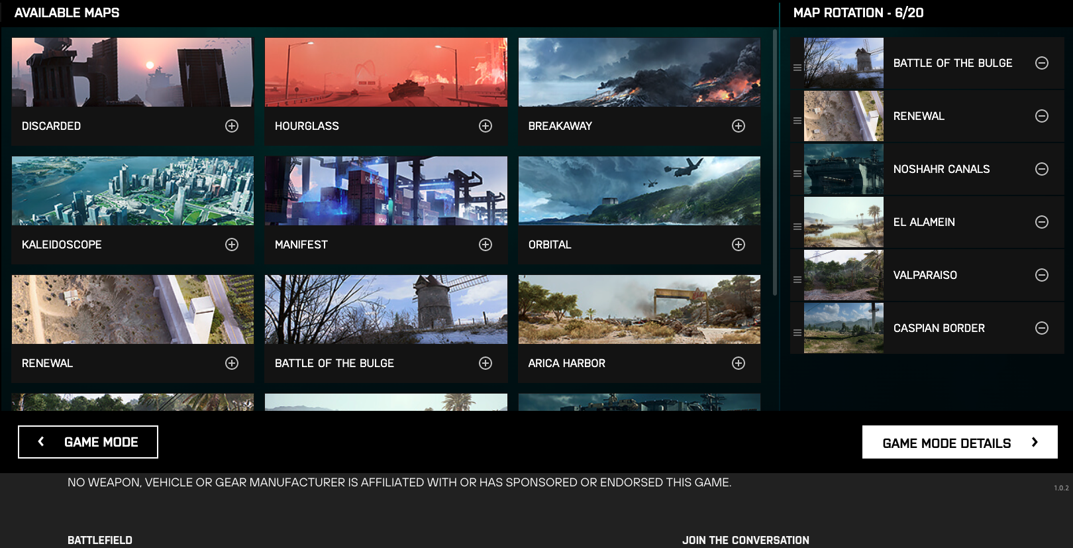The image size is (1073, 548).
Task: Remove Caspian Border from rotation
Action: pos(1042,328)
